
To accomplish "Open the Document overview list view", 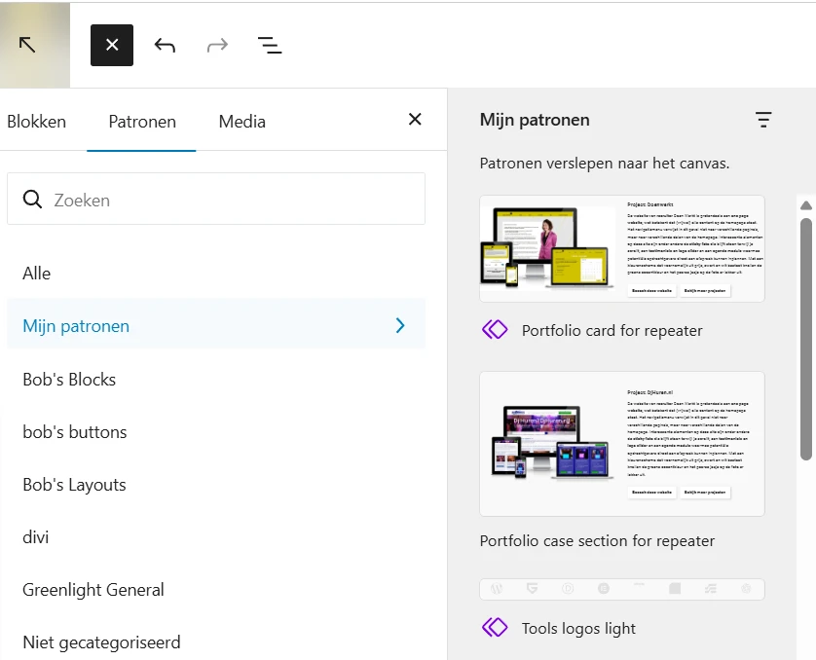I will click(x=270, y=45).
